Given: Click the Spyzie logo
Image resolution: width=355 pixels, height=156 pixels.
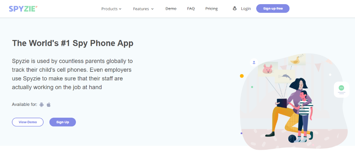Looking at the screenshot, I should (x=23, y=9).
